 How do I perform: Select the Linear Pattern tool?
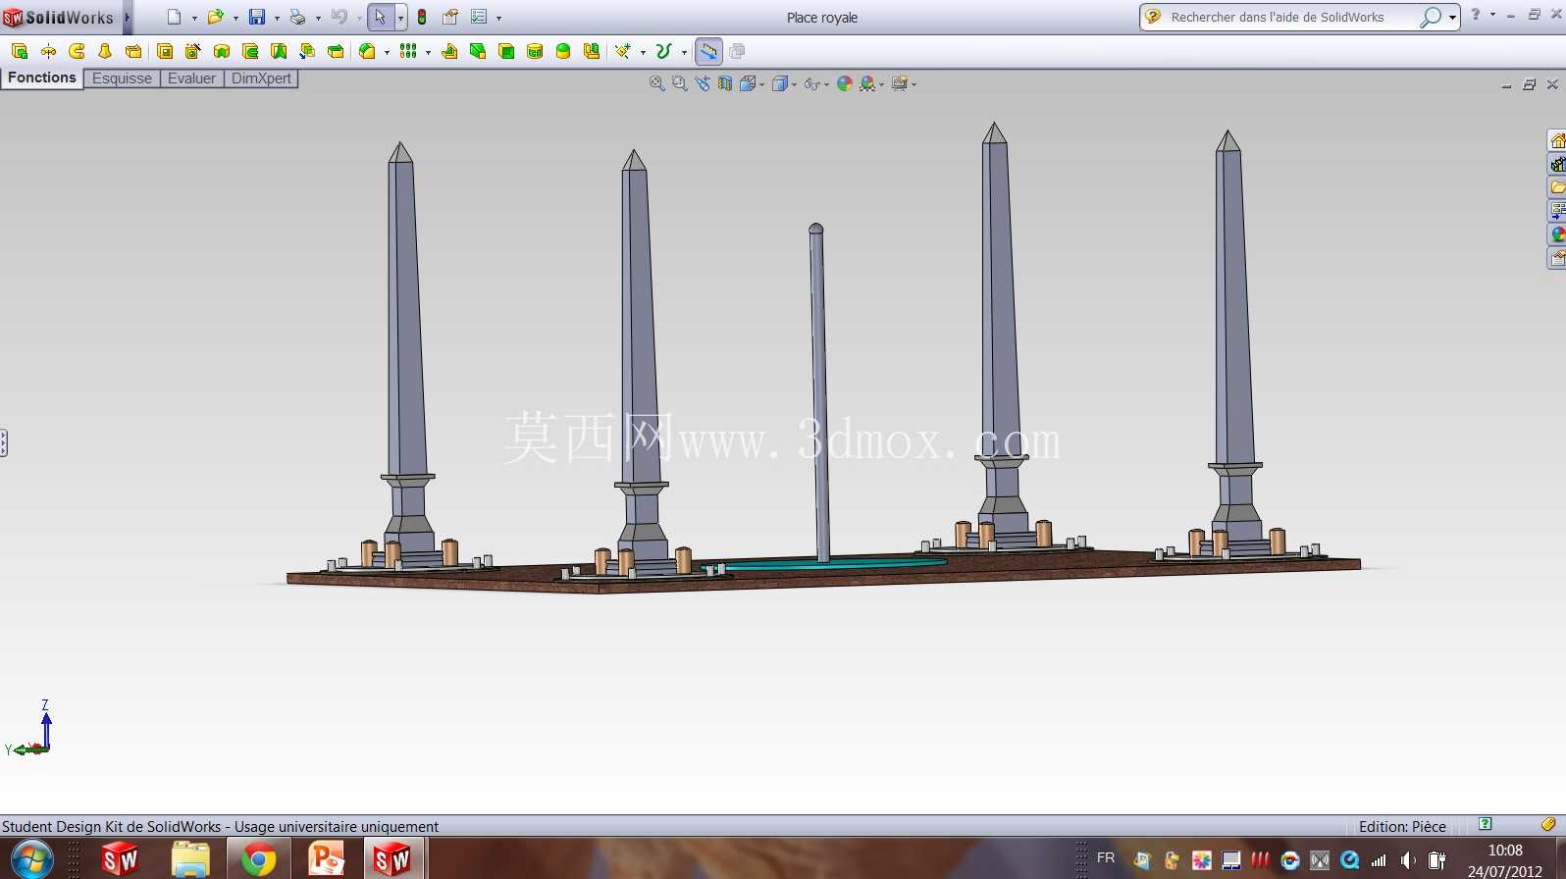coord(408,51)
